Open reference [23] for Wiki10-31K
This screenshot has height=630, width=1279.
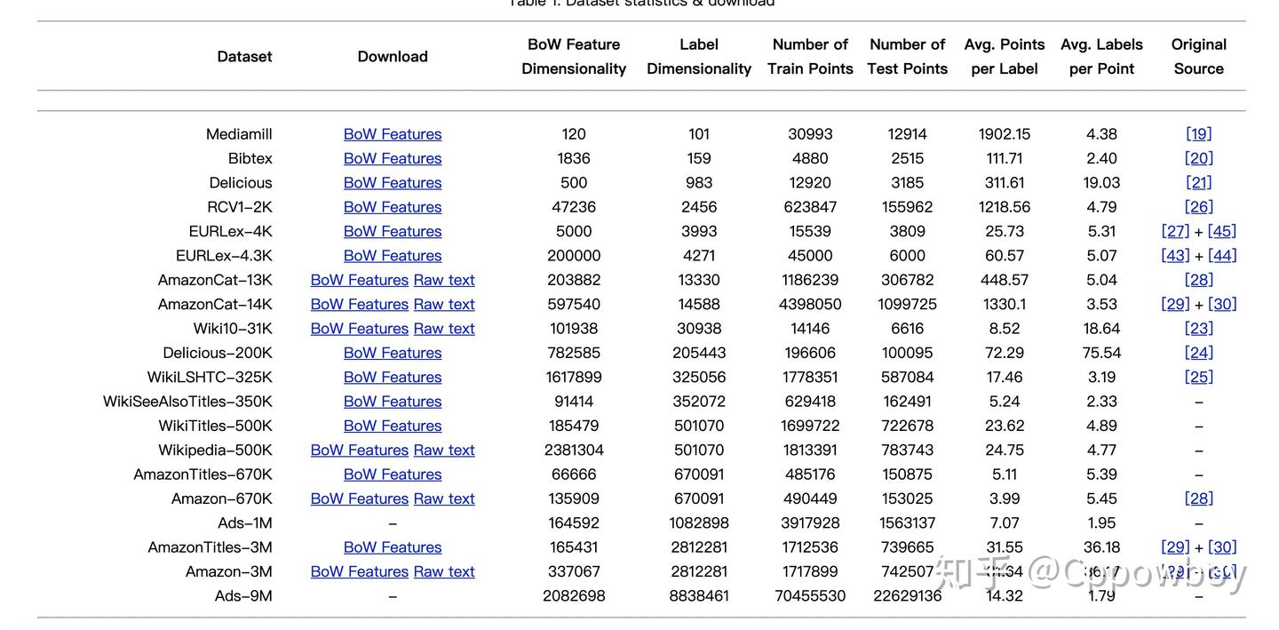pyautogui.click(x=1198, y=329)
